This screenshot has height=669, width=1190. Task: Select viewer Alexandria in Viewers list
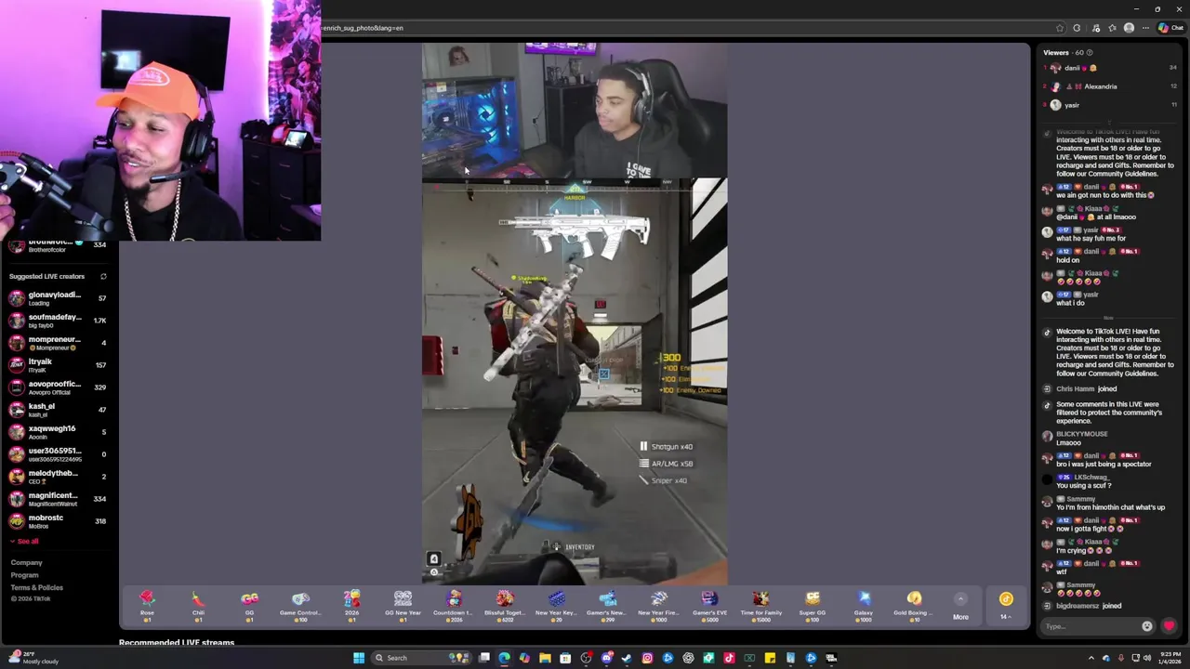click(x=1112, y=86)
